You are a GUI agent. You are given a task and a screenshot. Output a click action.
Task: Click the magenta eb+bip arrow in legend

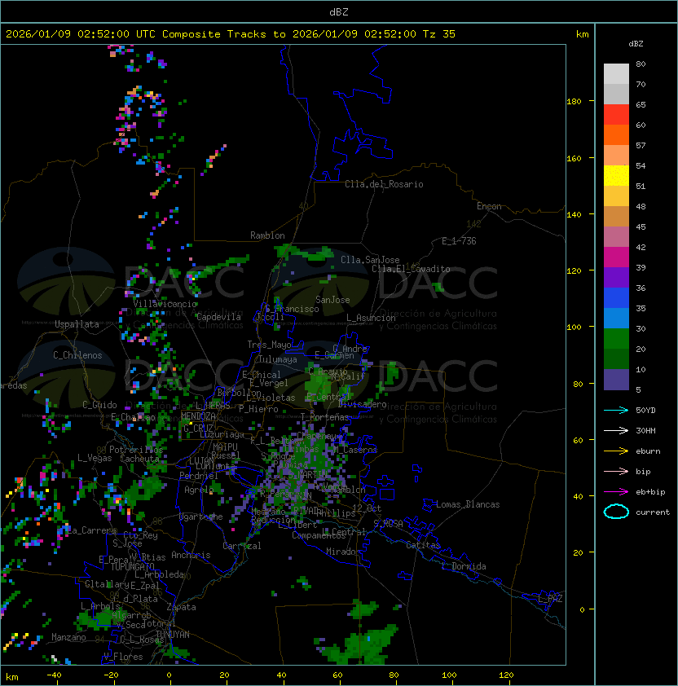tap(616, 492)
